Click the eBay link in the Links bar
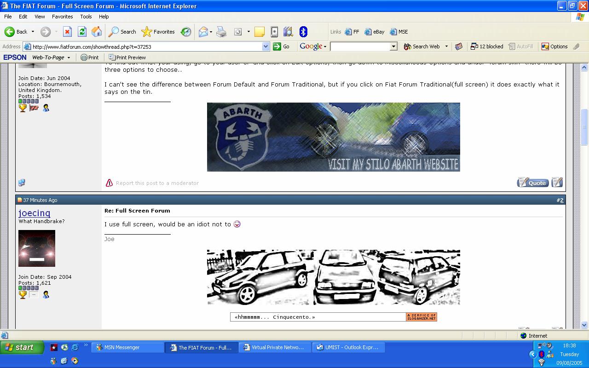Viewport: 589px width, 368px height. pyautogui.click(x=375, y=32)
